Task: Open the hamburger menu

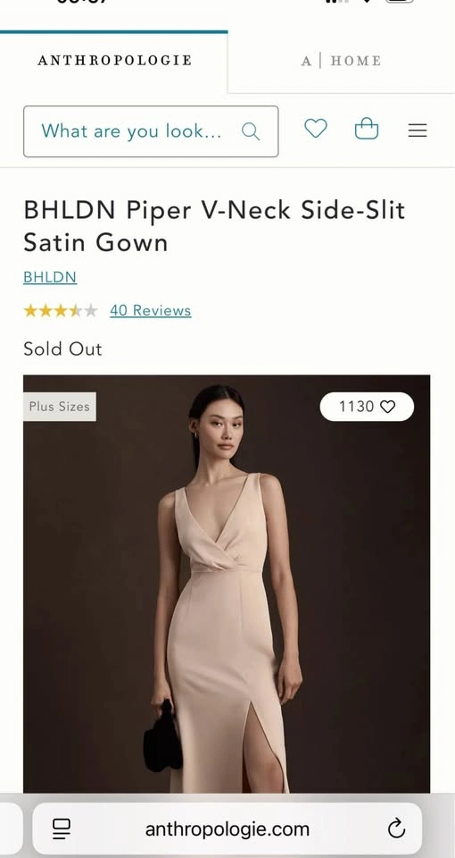Action: (x=418, y=130)
